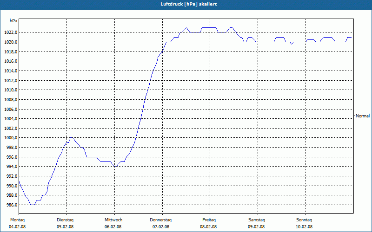Click the 996,0 y-axis value
The image size is (372, 232).
click(x=12, y=157)
